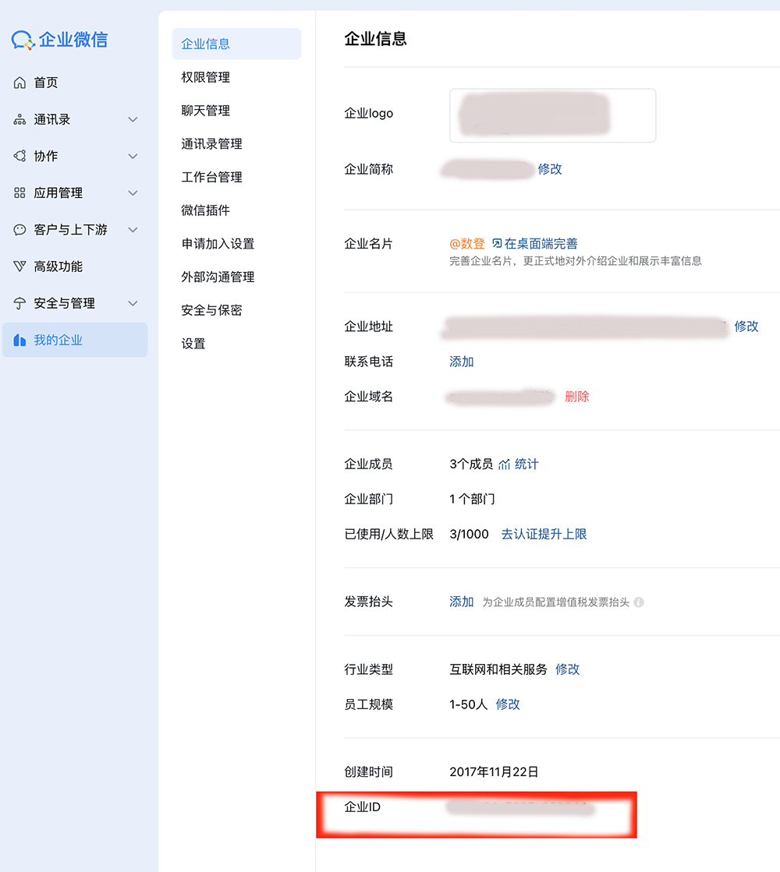Image resolution: width=780 pixels, height=872 pixels.
Task: Click the 协作 collaboration icon
Action: pyautogui.click(x=19, y=156)
